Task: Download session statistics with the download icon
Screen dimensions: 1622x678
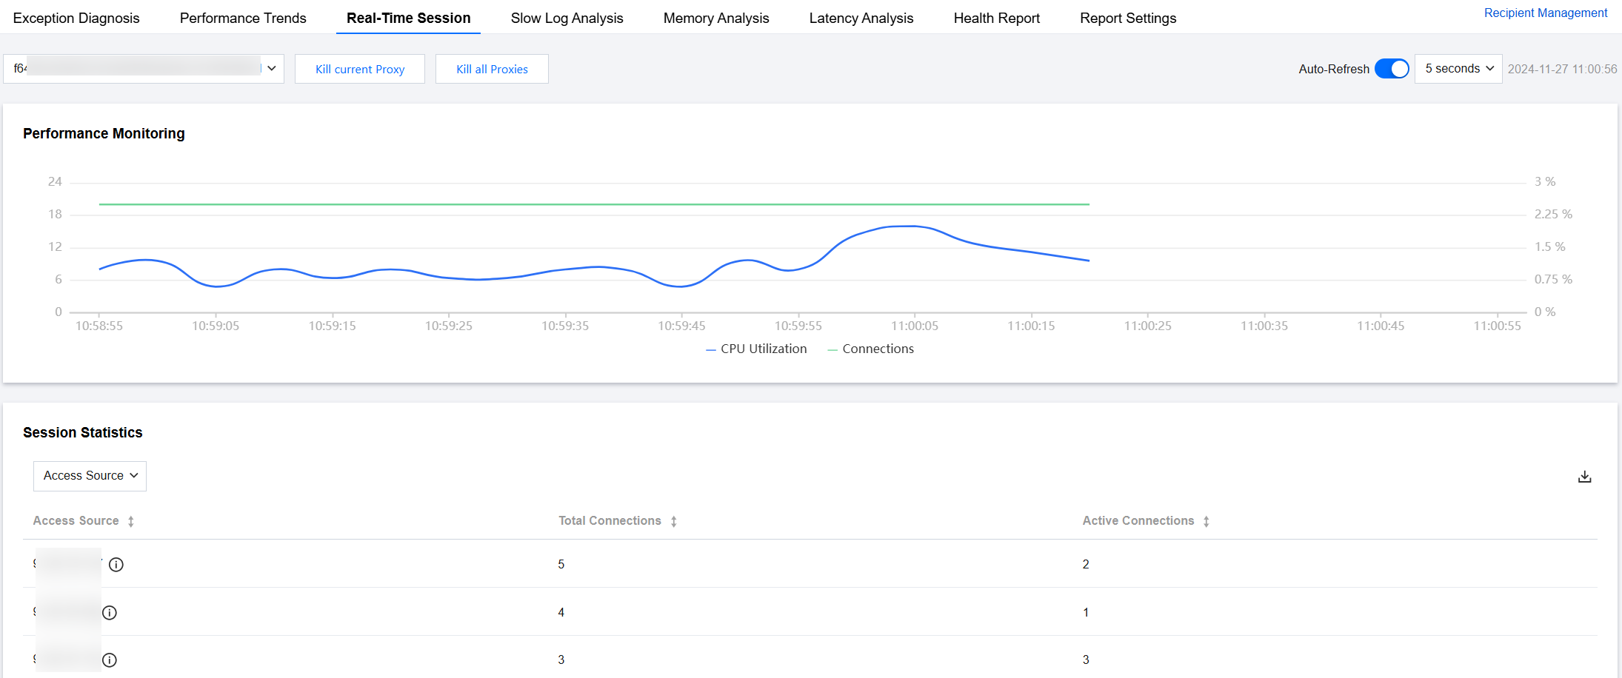Action: coord(1584,477)
